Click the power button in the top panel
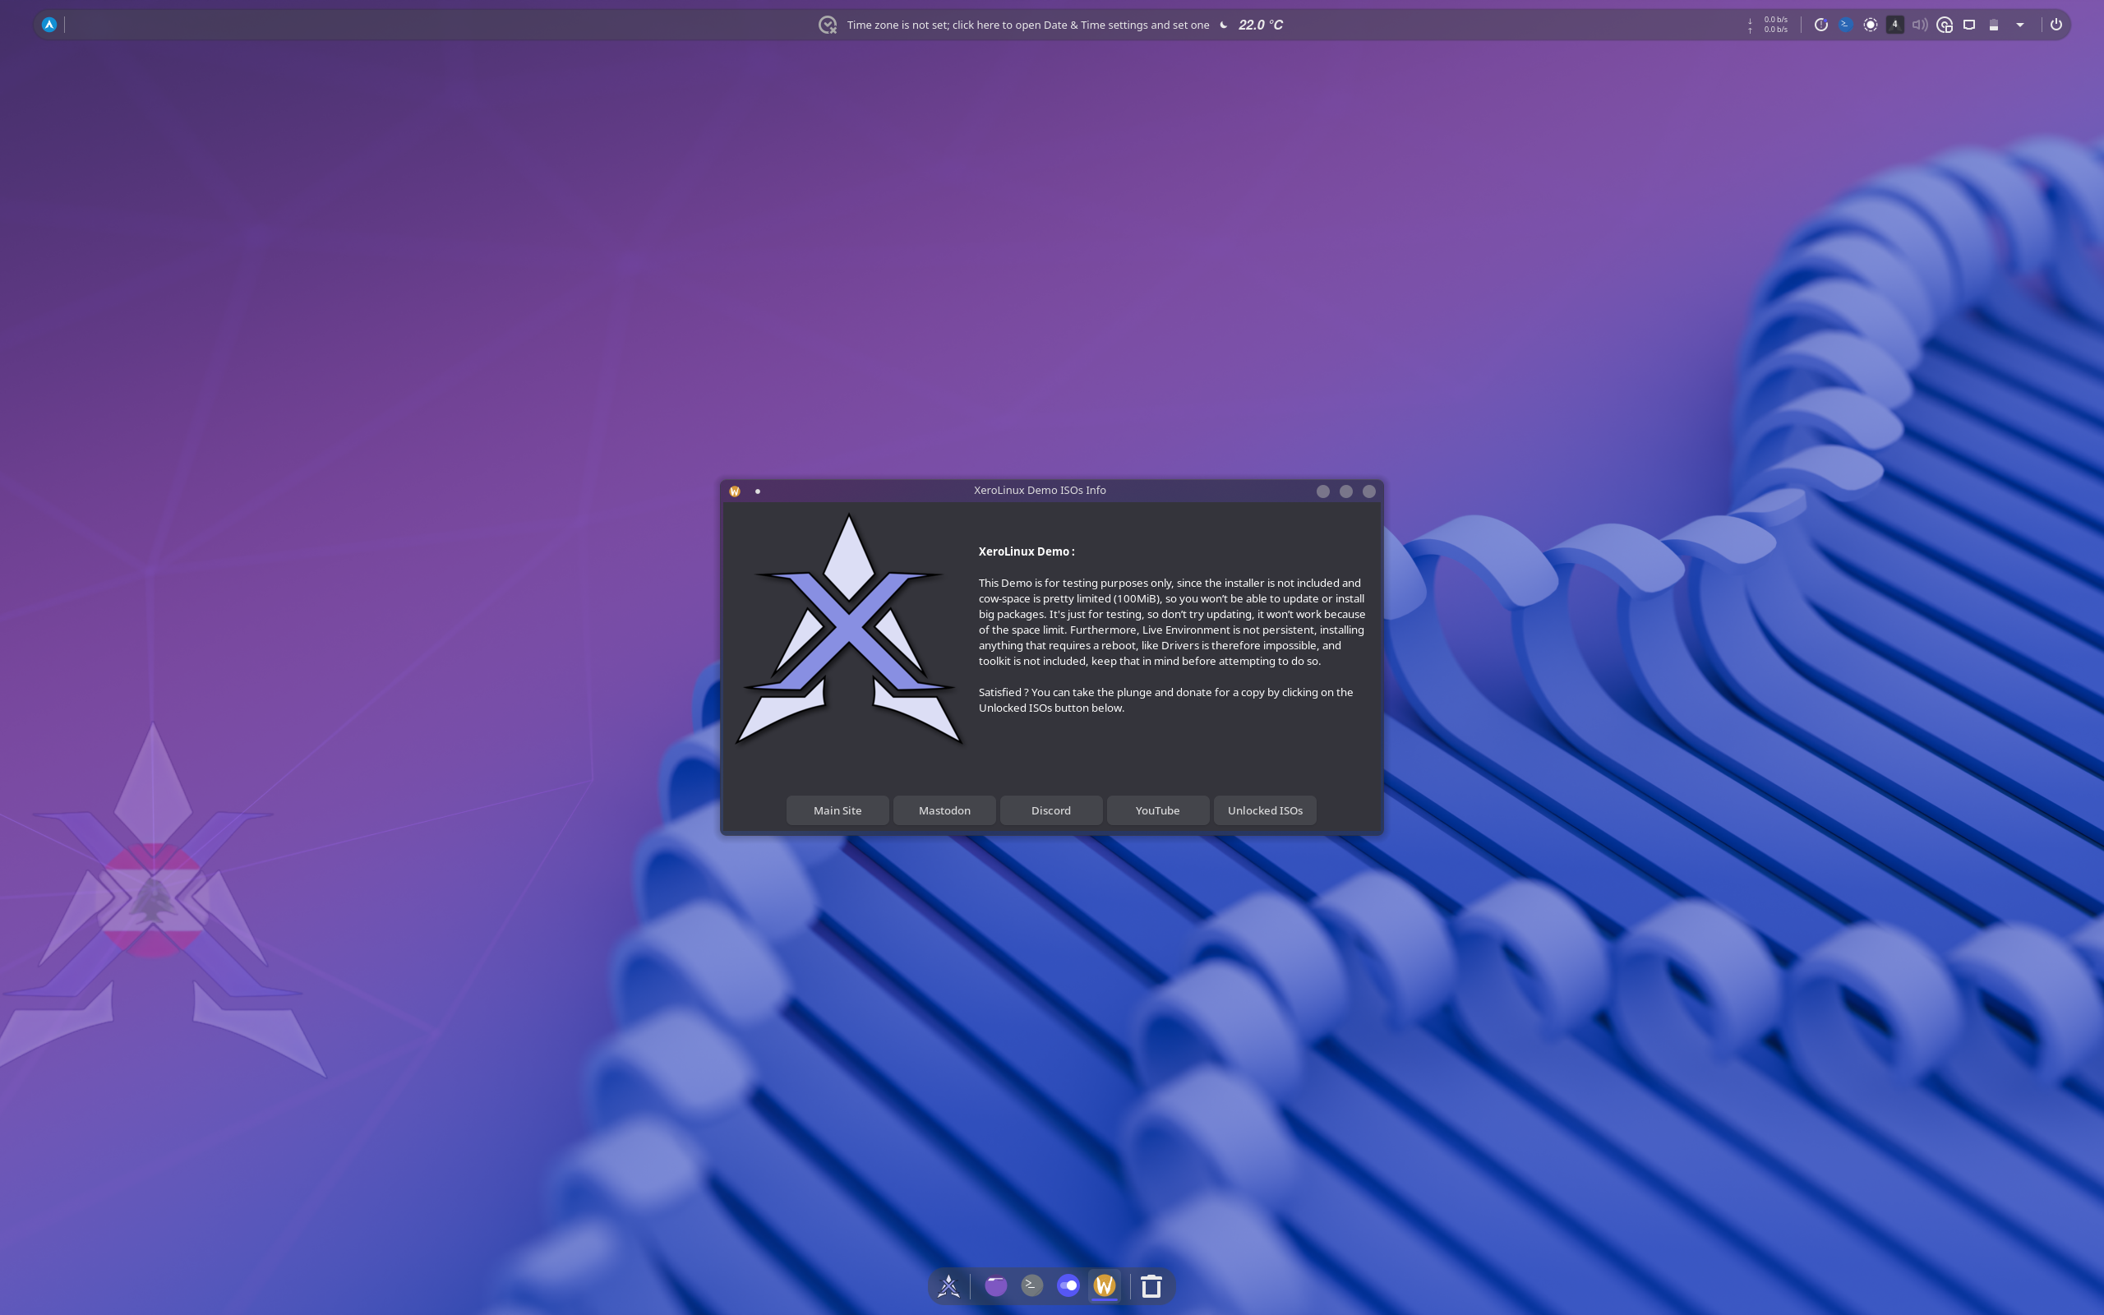 [x=2056, y=25]
